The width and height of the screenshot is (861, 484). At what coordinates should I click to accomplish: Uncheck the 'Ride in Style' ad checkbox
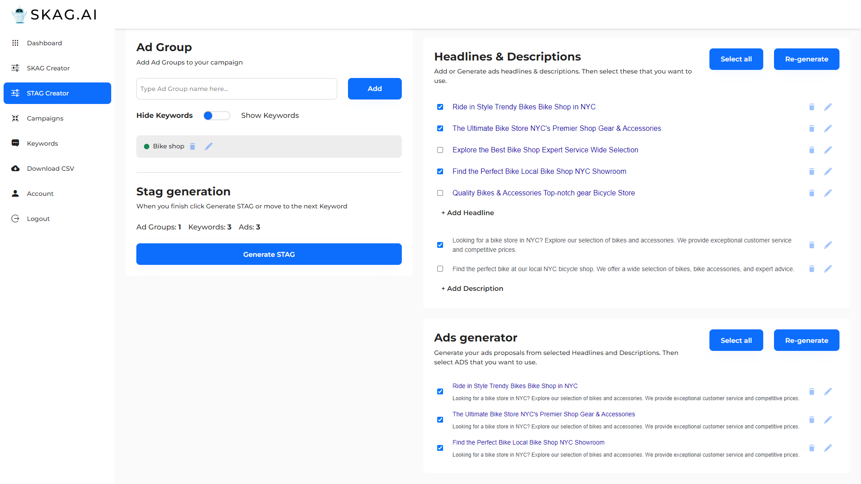[440, 392]
